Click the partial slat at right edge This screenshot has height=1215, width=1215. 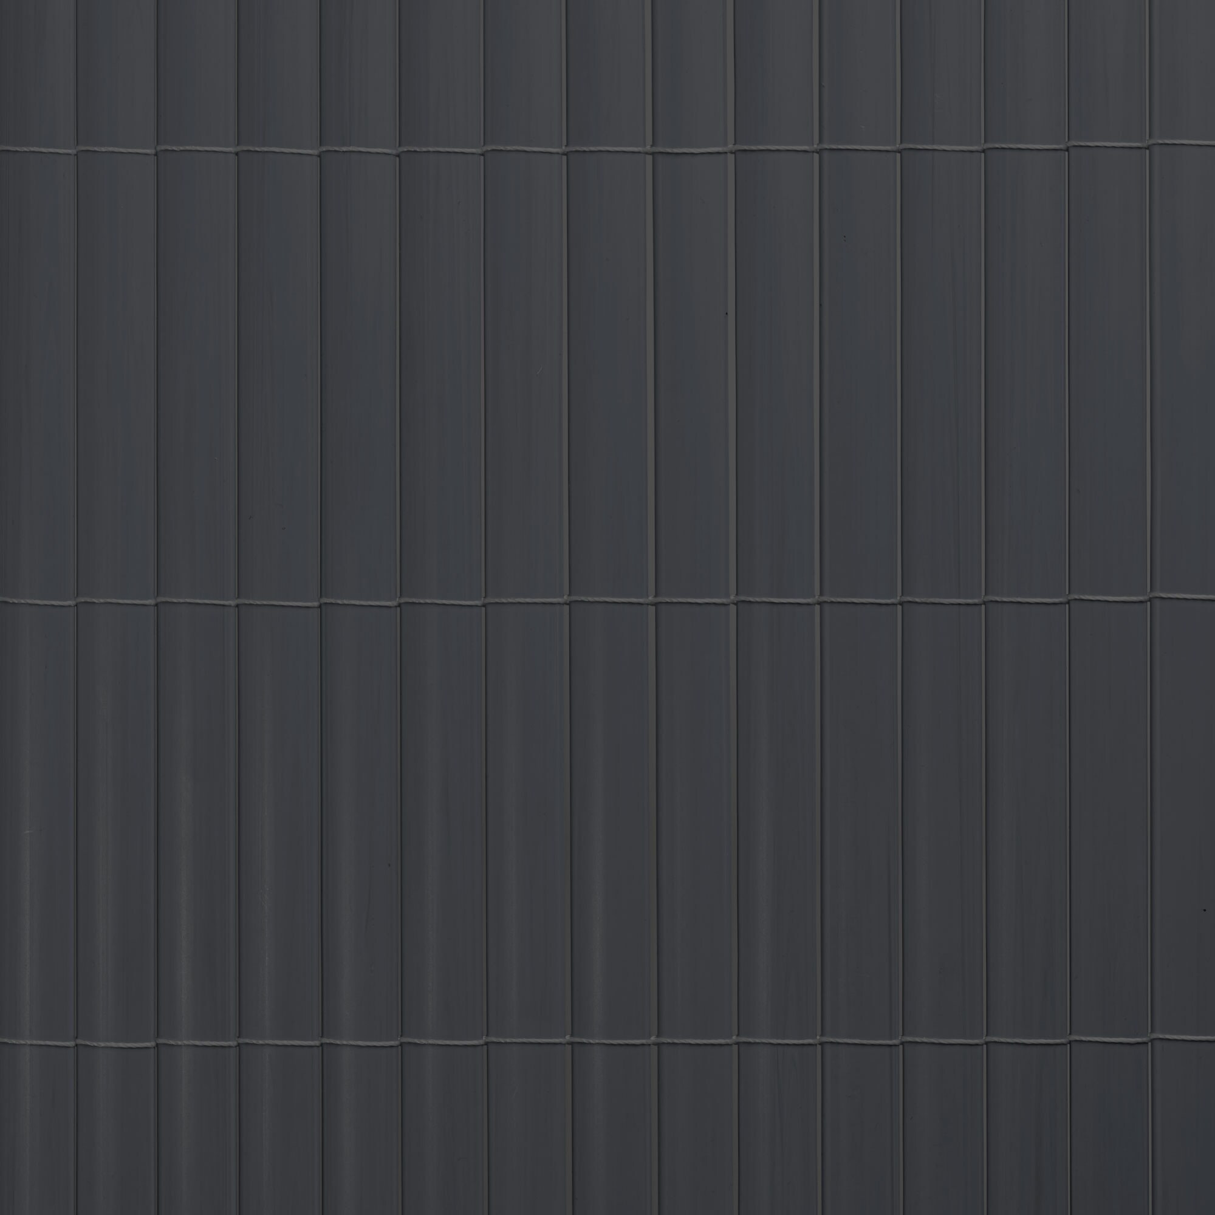click(x=1183, y=607)
